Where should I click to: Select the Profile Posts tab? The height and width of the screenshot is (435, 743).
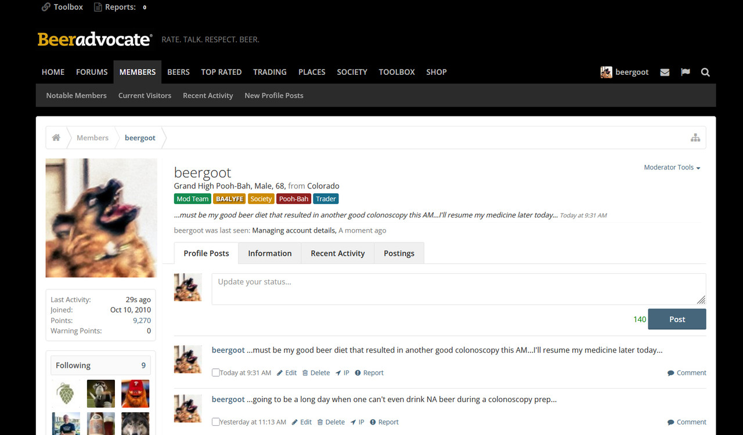click(x=206, y=253)
